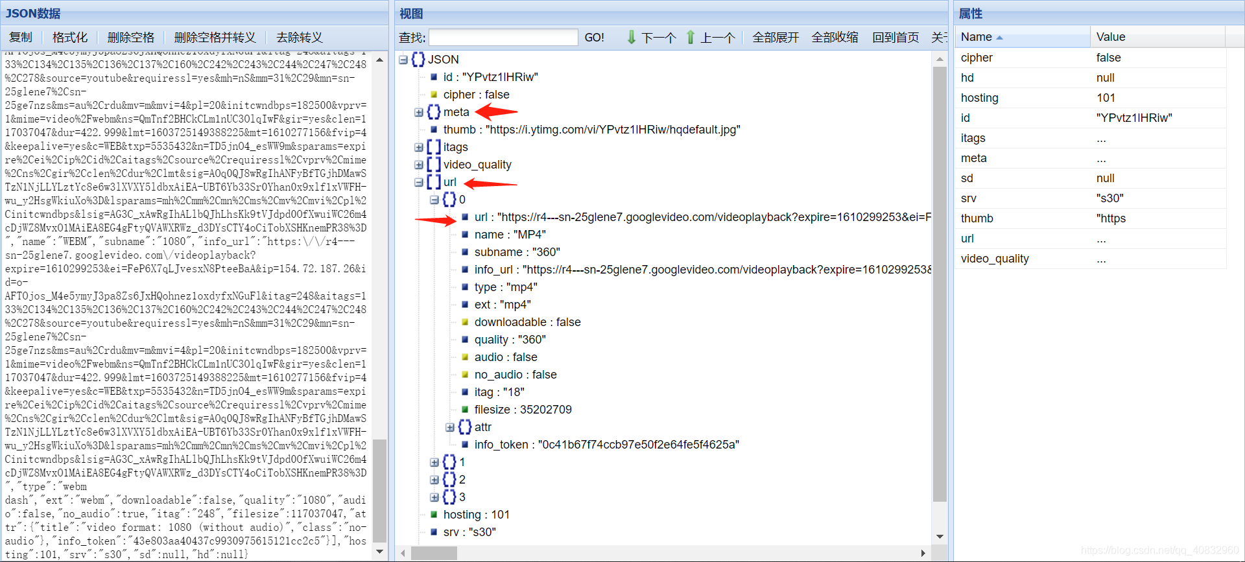Expand the meta object node

419,112
